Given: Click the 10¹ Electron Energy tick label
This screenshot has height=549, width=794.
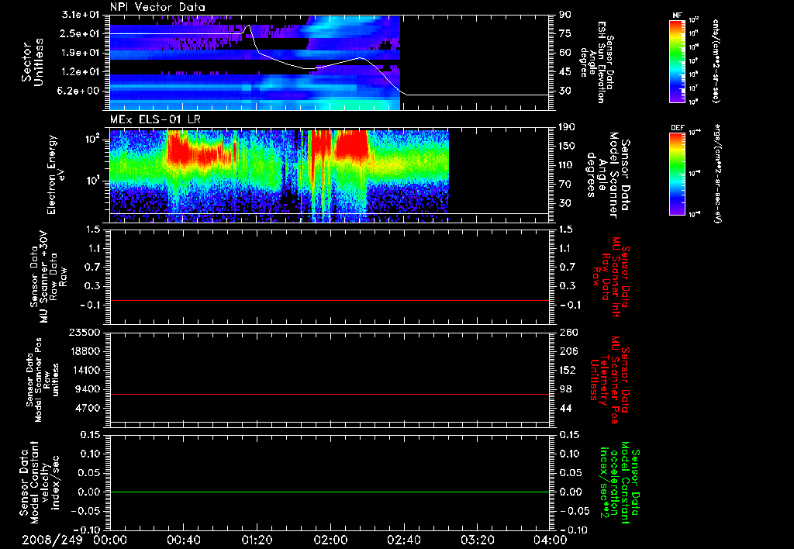Looking at the screenshot, I should coord(93,181).
